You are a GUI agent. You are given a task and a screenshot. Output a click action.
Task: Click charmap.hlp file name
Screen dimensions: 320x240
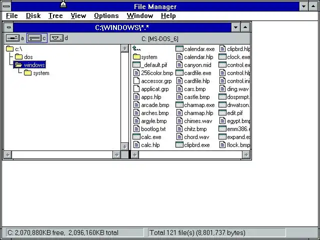click(198, 113)
